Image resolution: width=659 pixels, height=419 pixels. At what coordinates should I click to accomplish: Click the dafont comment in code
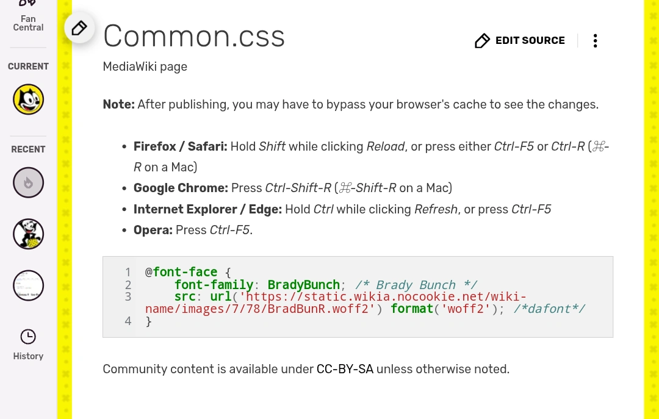point(549,309)
